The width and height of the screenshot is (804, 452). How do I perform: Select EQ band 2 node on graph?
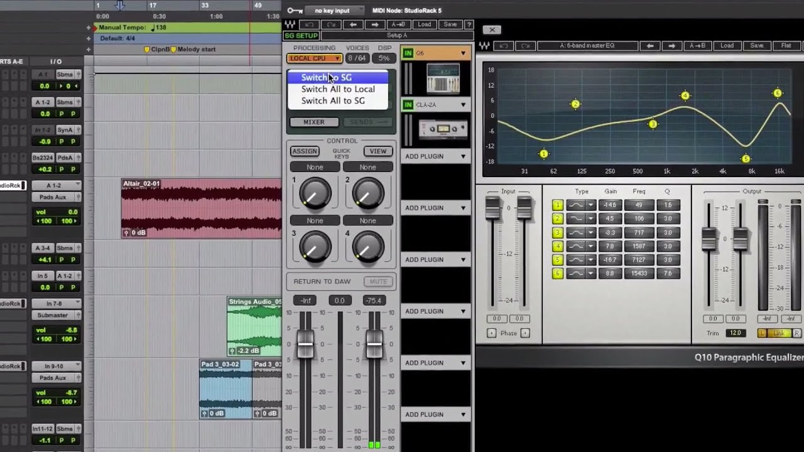click(x=575, y=104)
